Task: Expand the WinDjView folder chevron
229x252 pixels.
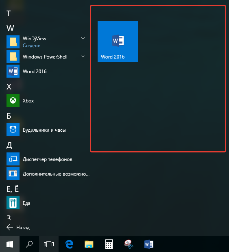Action: pos(83,38)
